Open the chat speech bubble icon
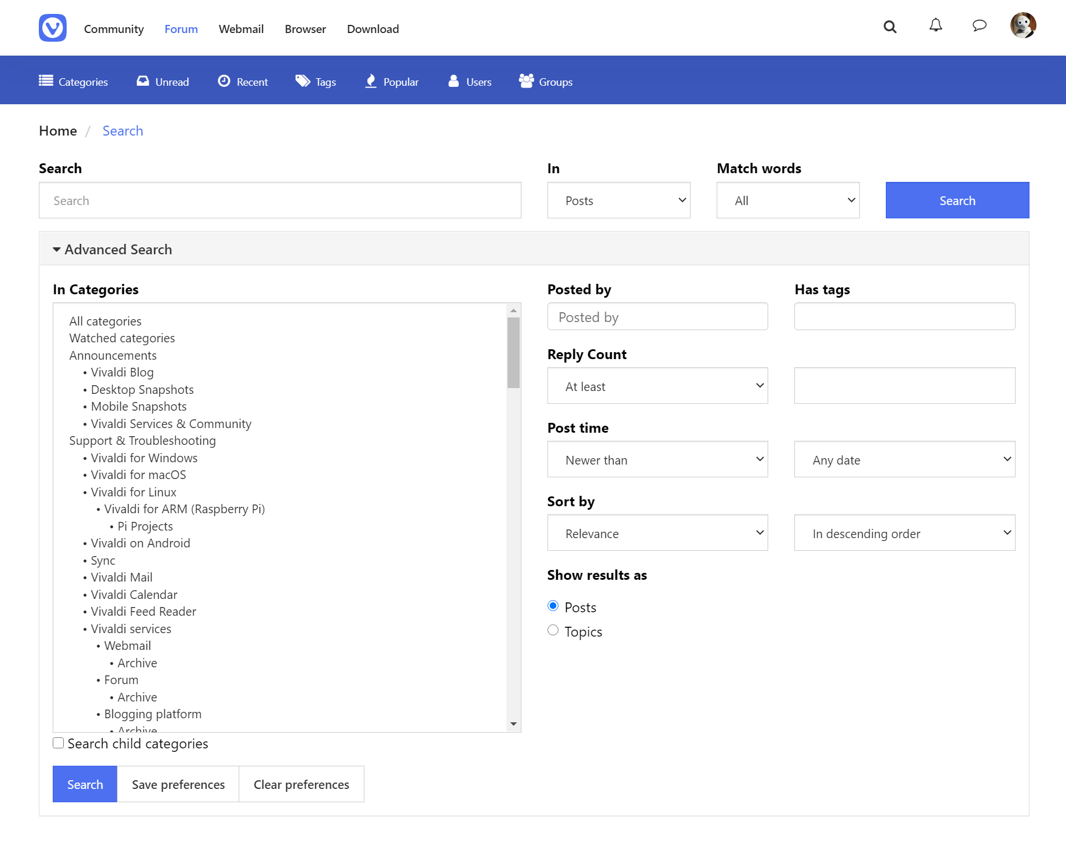The width and height of the screenshot is (1066, 848). tap(979, 25)
